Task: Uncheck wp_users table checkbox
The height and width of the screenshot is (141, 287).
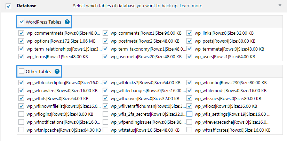Action: 190,57
